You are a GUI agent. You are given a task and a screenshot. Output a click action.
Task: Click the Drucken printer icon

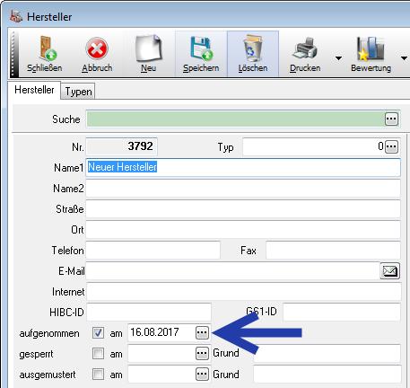point(305,48)
